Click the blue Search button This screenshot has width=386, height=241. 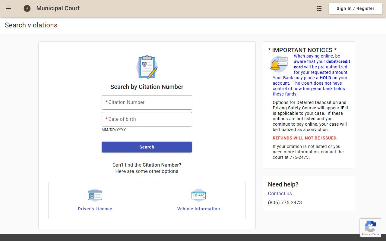pyautogui.click(x=147, y=147)
